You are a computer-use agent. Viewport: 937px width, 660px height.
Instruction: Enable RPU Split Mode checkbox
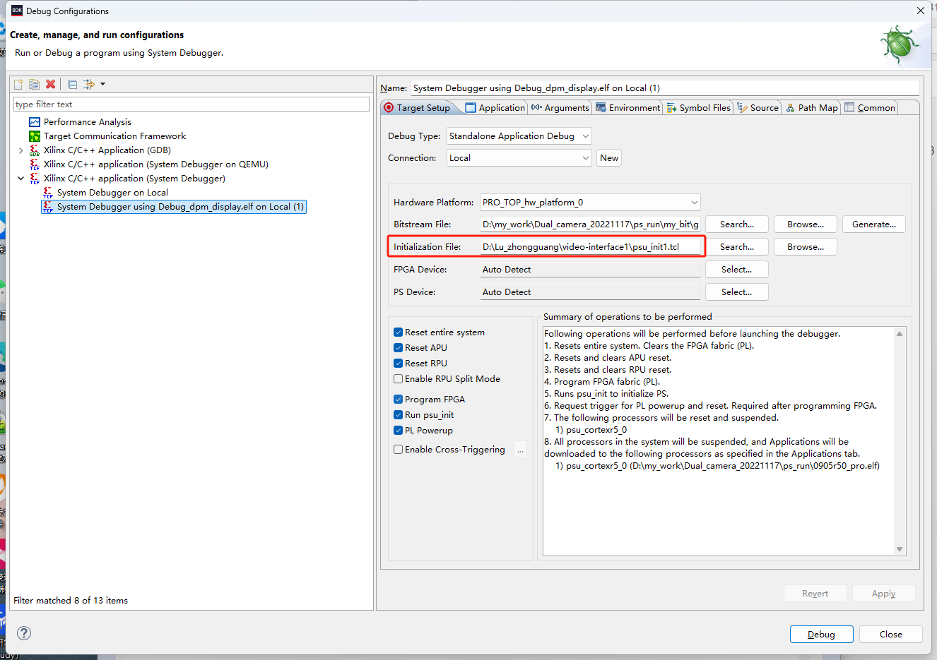click(x=399, y=379)
